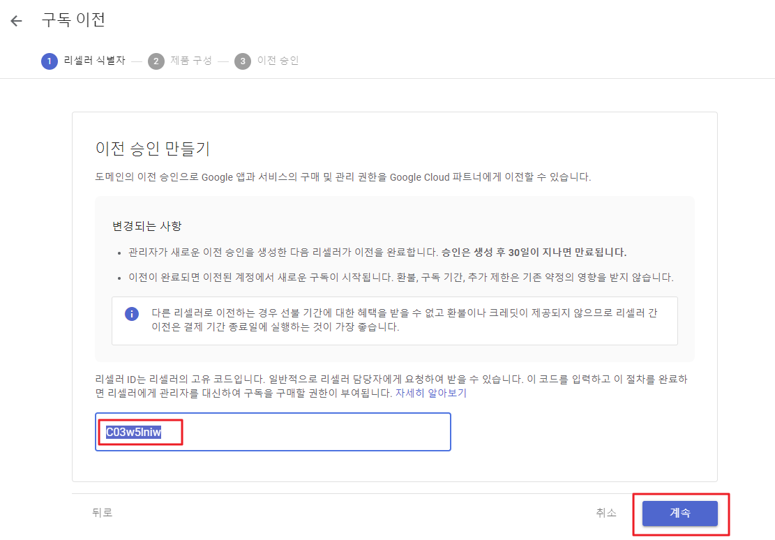Select step 2 circle for 제품 구성

coord(156,61)
